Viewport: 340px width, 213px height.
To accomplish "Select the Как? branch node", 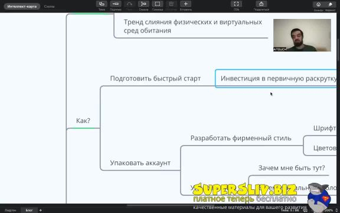I will click(x=83, y=121).
